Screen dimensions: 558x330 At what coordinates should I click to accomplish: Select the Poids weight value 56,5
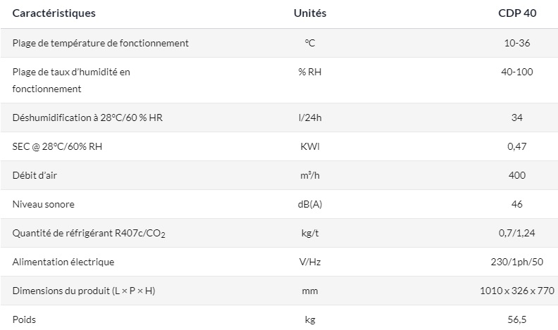(x=516, y=319)
